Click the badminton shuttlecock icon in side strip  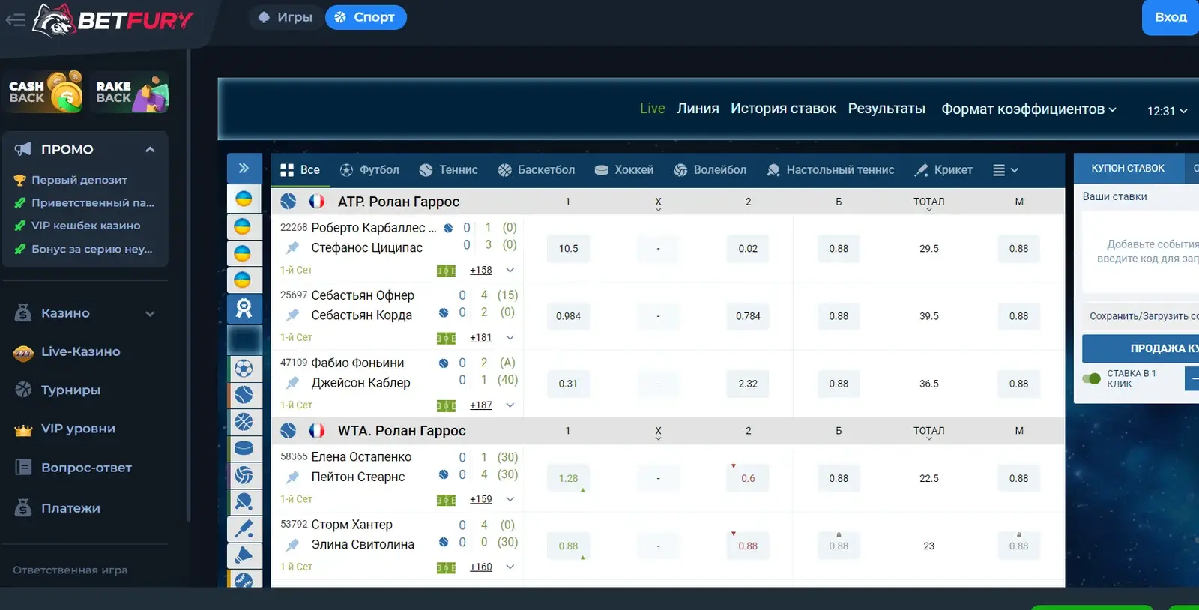click(244, 555)
